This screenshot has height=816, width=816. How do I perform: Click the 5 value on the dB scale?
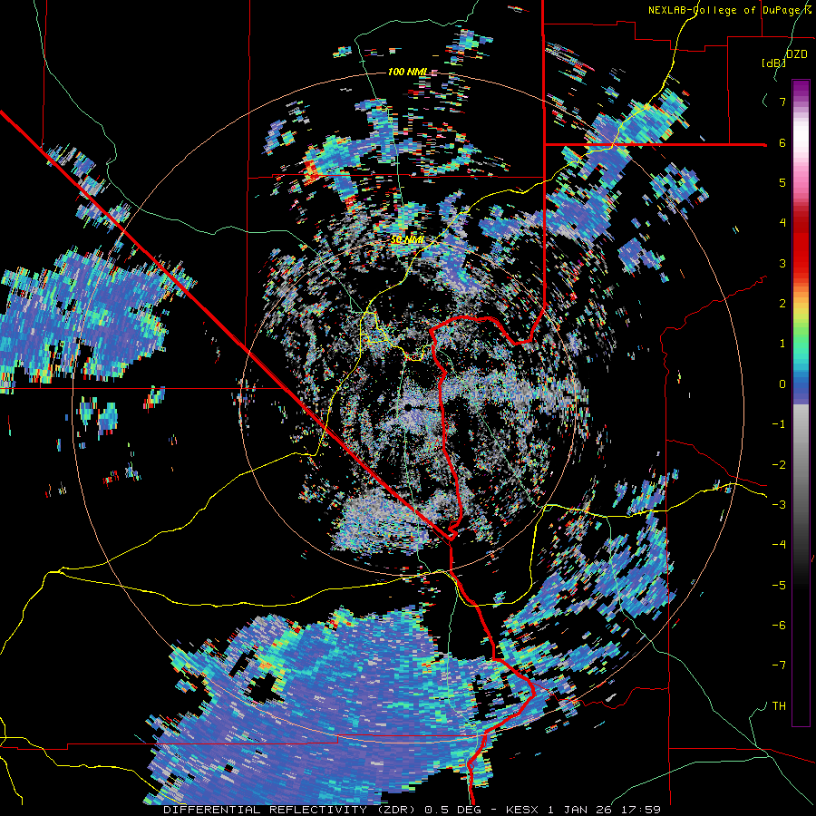pyautogui.click(x=782, y=182)
